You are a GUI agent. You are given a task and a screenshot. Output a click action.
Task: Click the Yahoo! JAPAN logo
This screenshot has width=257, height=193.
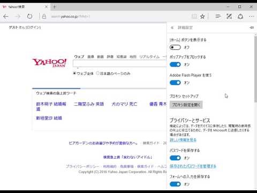tap(49, 63)
